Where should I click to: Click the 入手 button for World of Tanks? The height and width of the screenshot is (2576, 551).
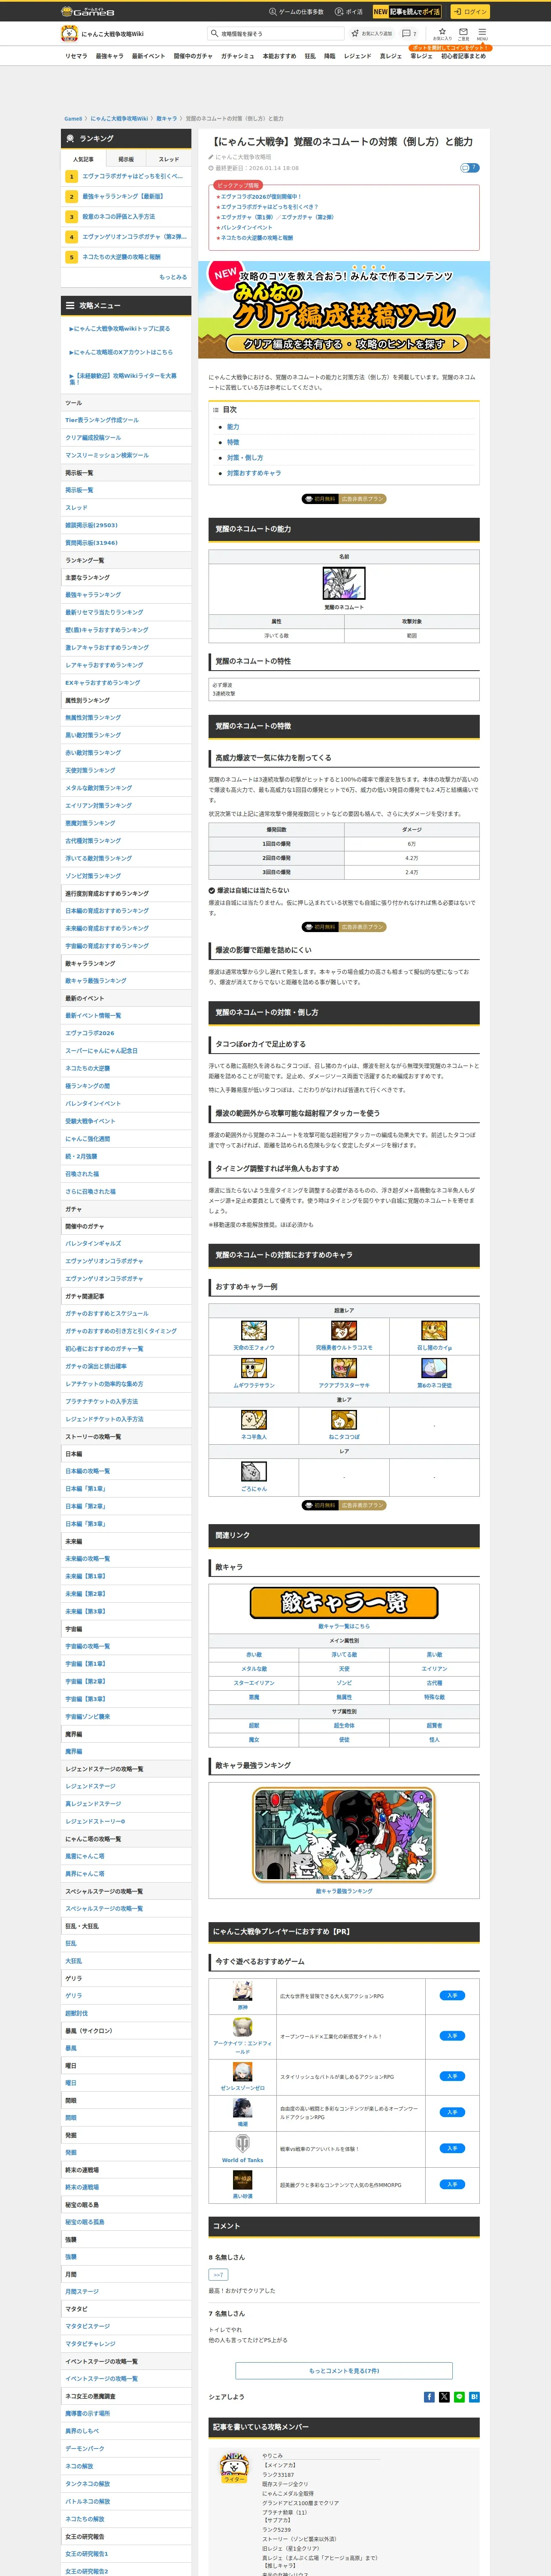(452, 2148)
